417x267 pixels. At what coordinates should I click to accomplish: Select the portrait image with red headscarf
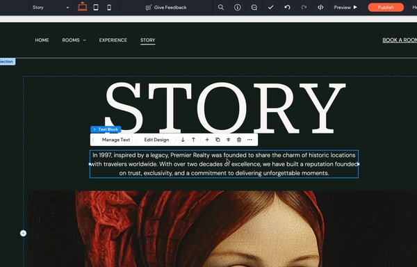[x=223, y=229]
